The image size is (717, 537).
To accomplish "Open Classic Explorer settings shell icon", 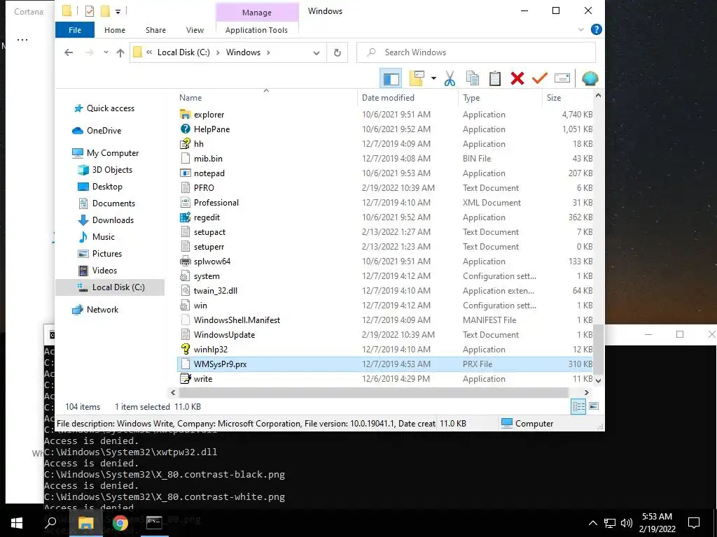I will 590,78.
